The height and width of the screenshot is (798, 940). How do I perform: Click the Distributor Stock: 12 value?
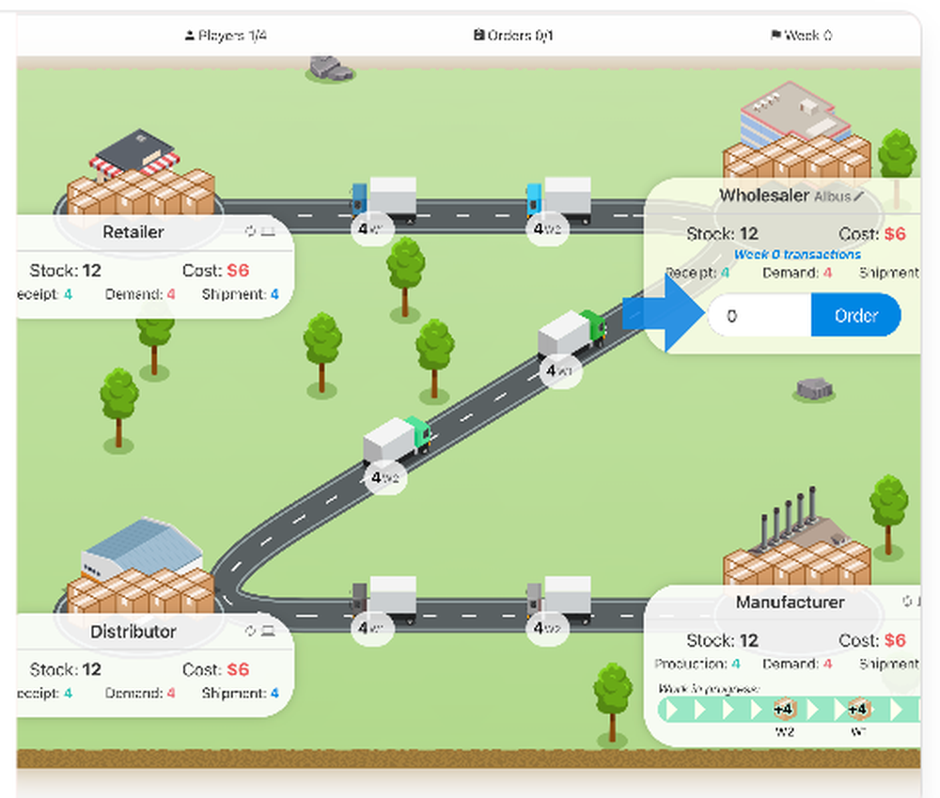tap(66, 669)
